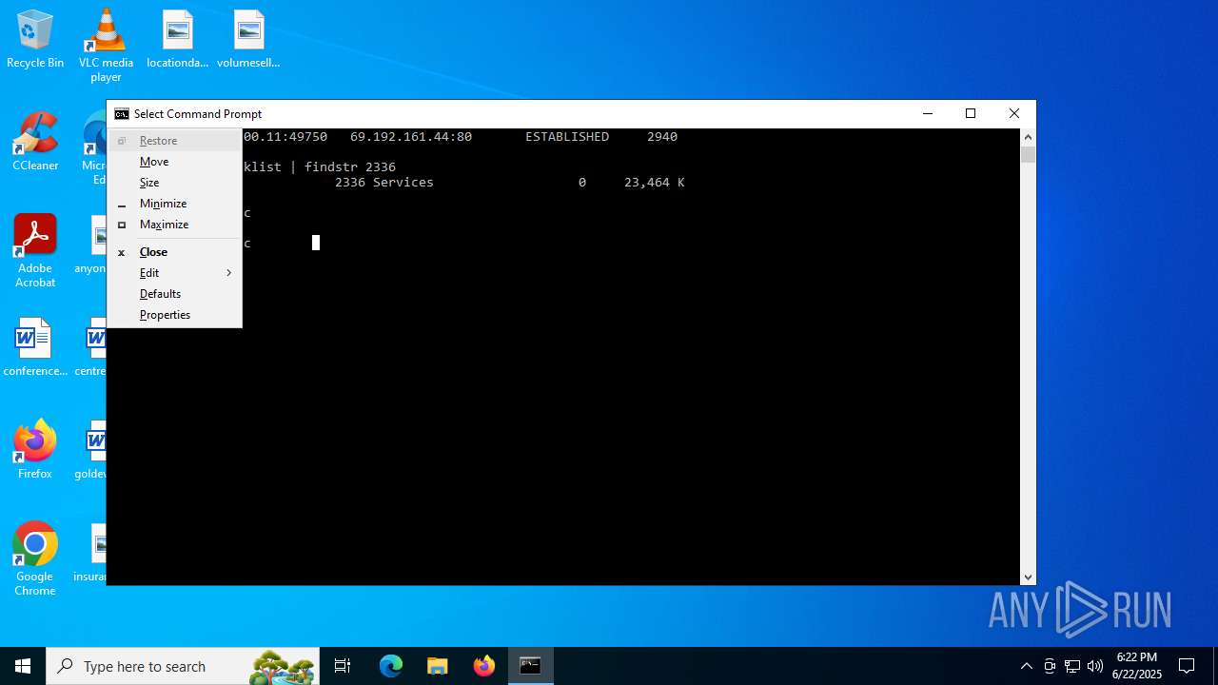Click the Meet Now tray icon
The height and width of the screenshot is (685, 1218).
[1050, 666]
